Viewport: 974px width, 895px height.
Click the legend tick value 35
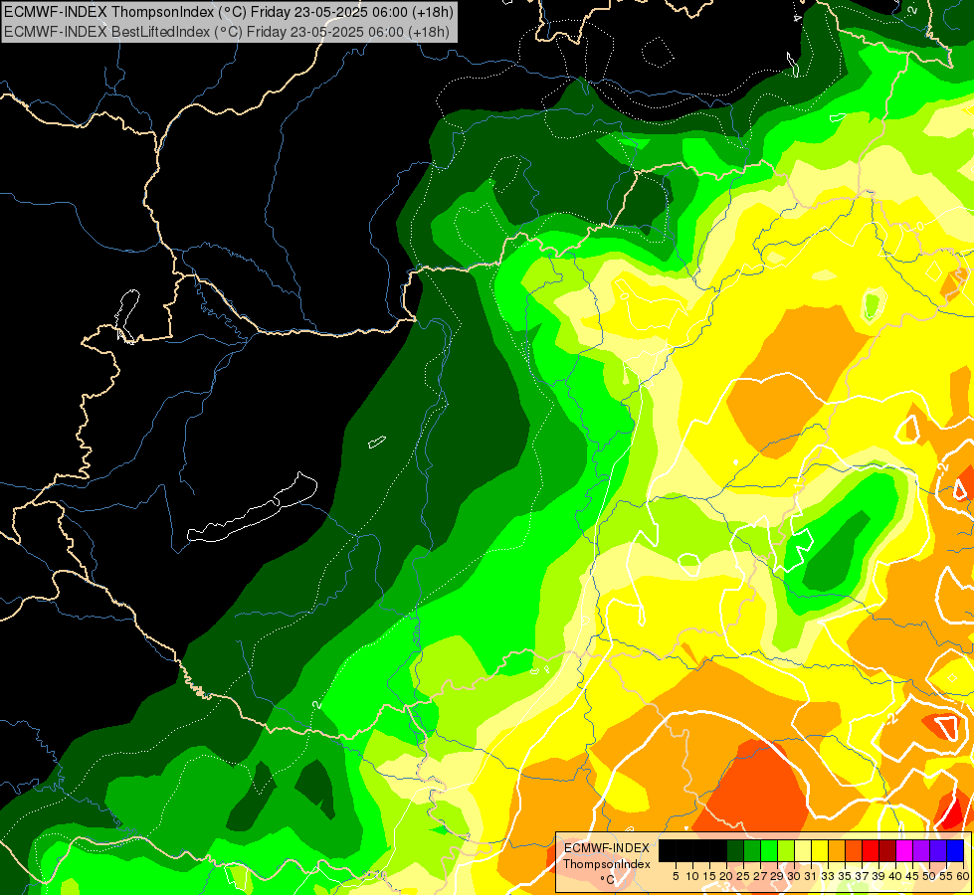845,876
